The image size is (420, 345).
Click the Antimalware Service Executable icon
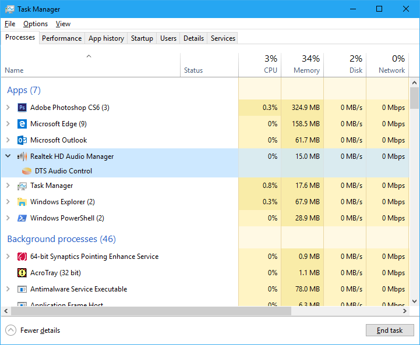coord(22,289)
